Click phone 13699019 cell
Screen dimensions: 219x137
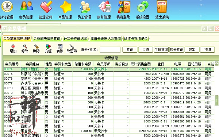(x=178, y=102)
